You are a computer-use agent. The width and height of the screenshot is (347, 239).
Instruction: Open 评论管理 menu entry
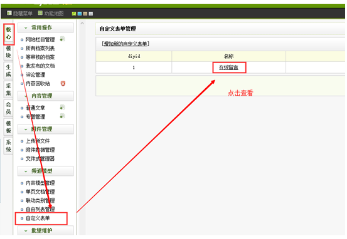(x=35, y=74)
